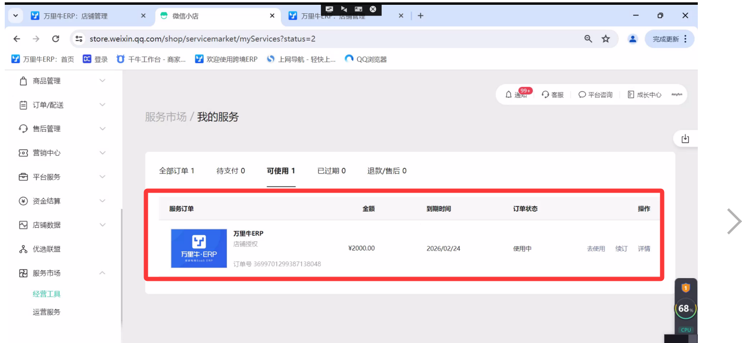Viewport: 742px width, 343px height.
Task: Click the CPU 68% monitor widget
Action: pos(686,309)
